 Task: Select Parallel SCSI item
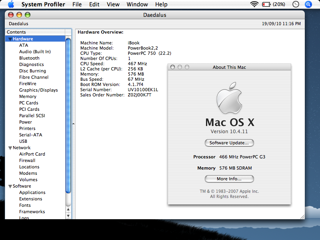pyautogui.click(x=32, y=116)
